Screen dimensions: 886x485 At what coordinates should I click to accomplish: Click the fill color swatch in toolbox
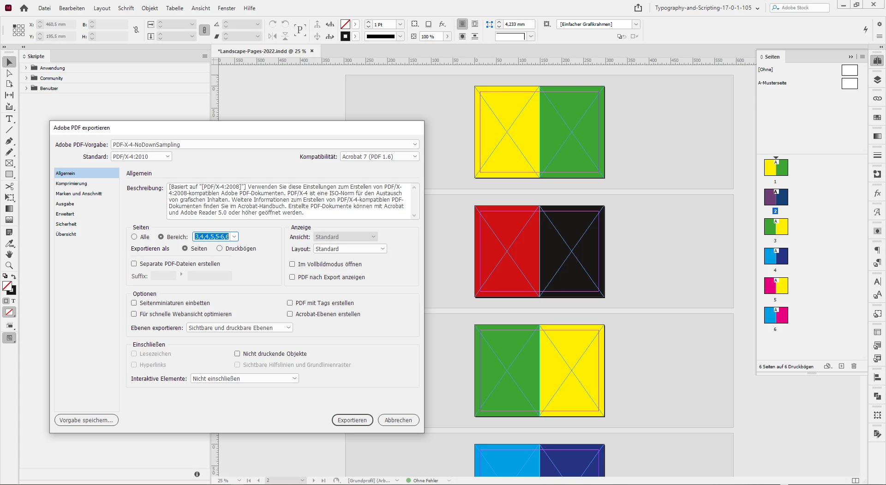click(x=7, y=286)
